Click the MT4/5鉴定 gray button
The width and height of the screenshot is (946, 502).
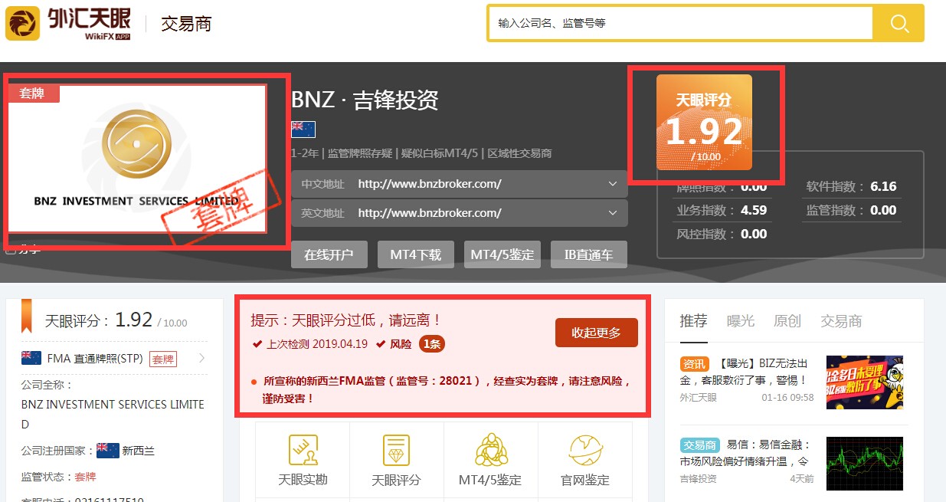(502, 254)
